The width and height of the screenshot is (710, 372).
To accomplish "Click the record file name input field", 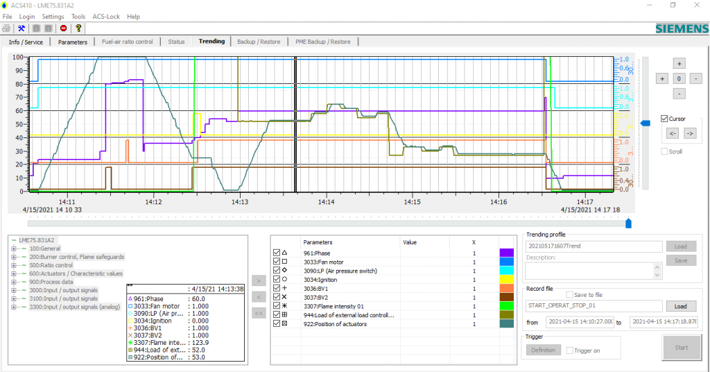I will coord(592,306).
